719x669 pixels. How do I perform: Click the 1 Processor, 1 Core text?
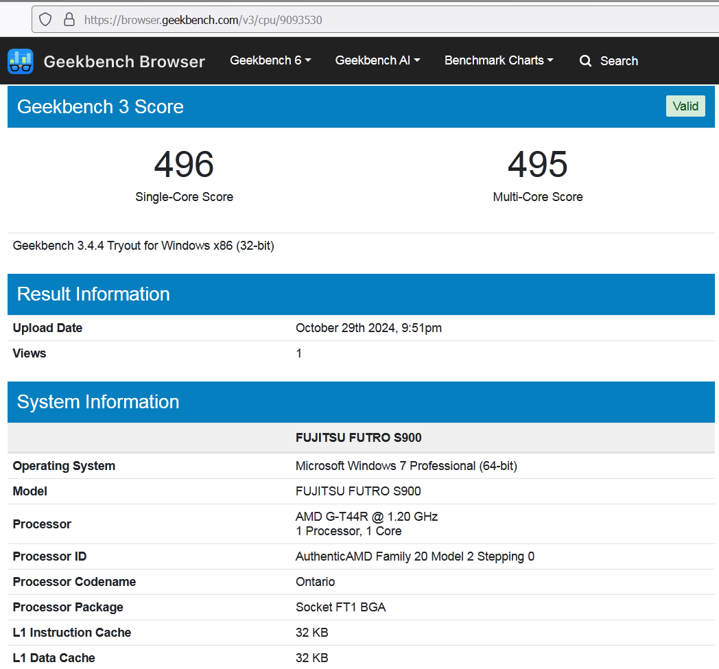point(349,531)
